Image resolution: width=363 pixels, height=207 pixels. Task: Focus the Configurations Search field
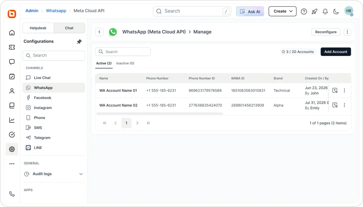[x=54, y=56]
